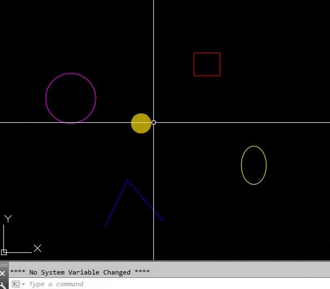This screenshot has width=330, height=289.
Task: Grab the command line drag handle
Action: [x=4, y=266]
